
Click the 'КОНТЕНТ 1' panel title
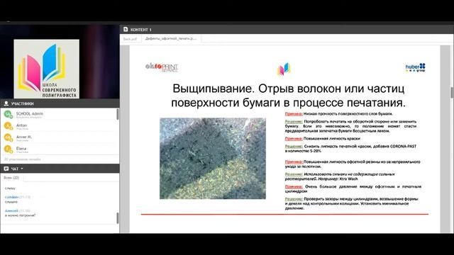coord(140,30)
